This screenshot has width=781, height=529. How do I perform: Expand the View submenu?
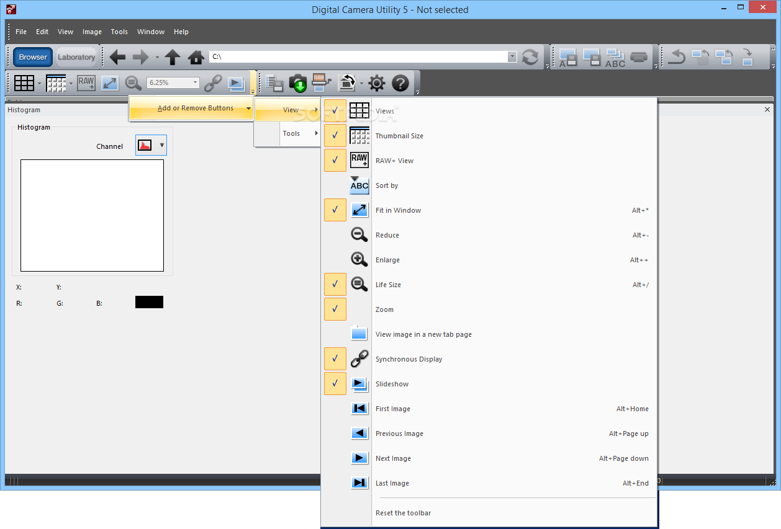[x=287, y=110]
